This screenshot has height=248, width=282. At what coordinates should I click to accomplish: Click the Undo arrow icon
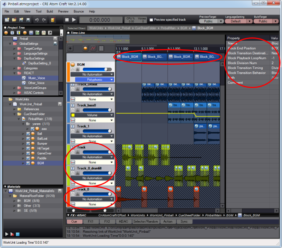point(36,20)
